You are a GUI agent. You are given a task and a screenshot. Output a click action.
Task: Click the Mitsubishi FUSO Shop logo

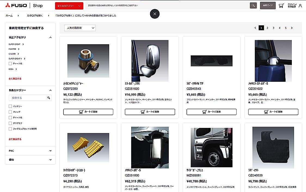pyautogui.click(x=24, y=5)
